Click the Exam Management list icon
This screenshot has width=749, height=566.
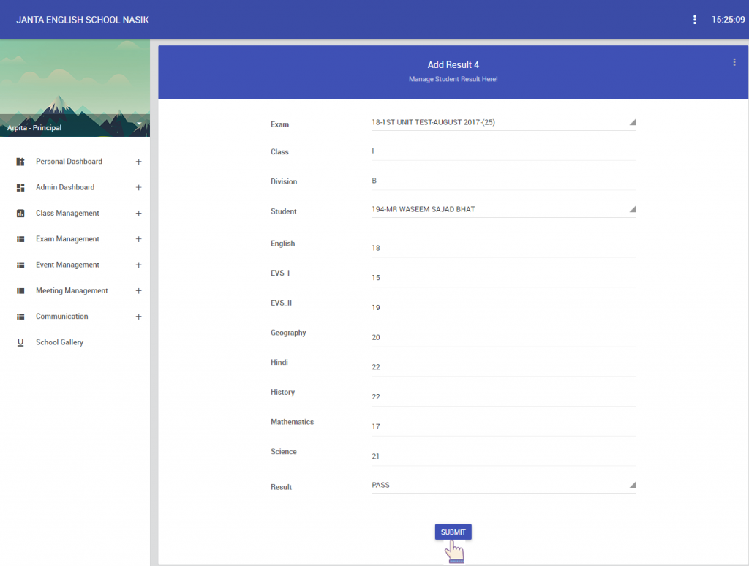pyautogui.click(x=20, y=239)
